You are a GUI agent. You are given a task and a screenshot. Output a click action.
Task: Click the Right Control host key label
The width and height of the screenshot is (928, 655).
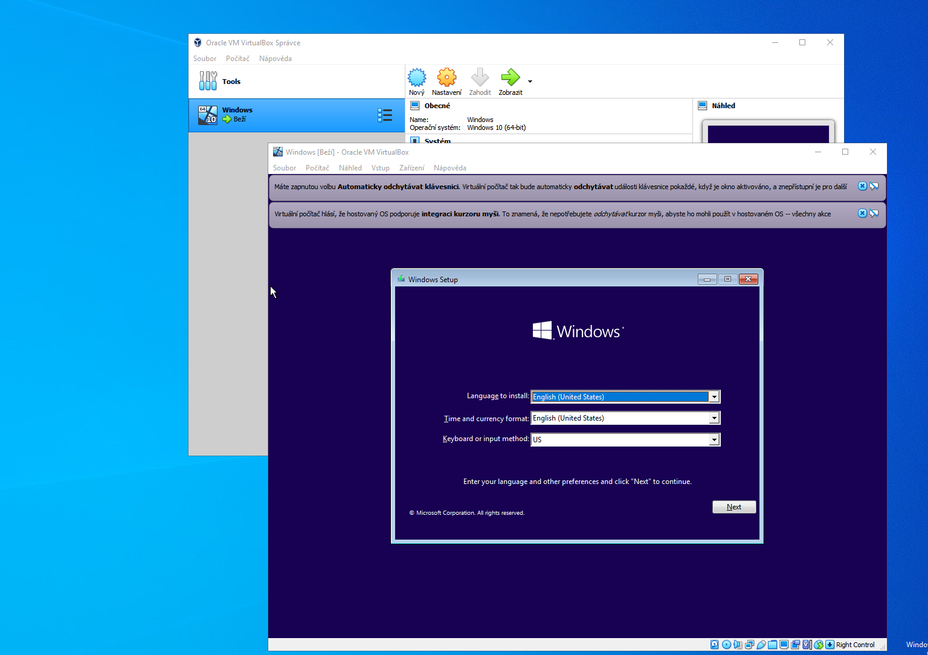tap(855, 645)
